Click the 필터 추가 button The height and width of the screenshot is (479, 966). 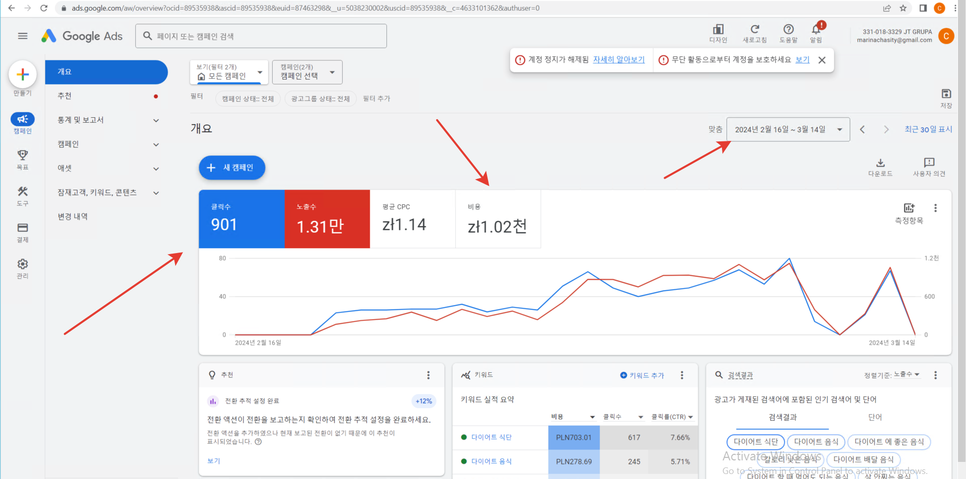click(x=376, y=99)
